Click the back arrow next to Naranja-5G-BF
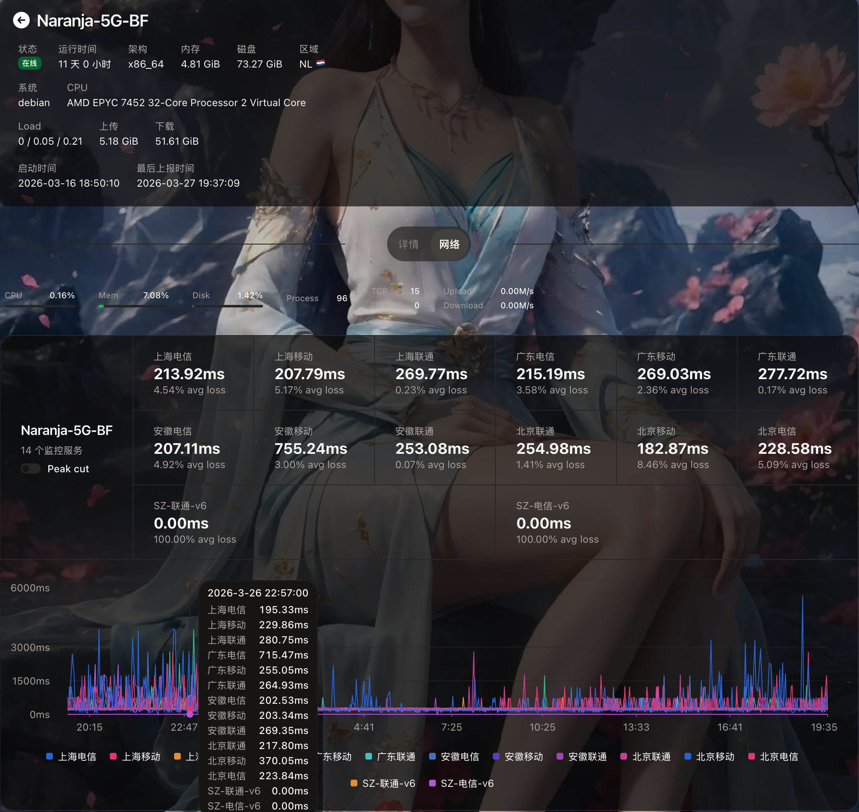 (x=21, y=21)
